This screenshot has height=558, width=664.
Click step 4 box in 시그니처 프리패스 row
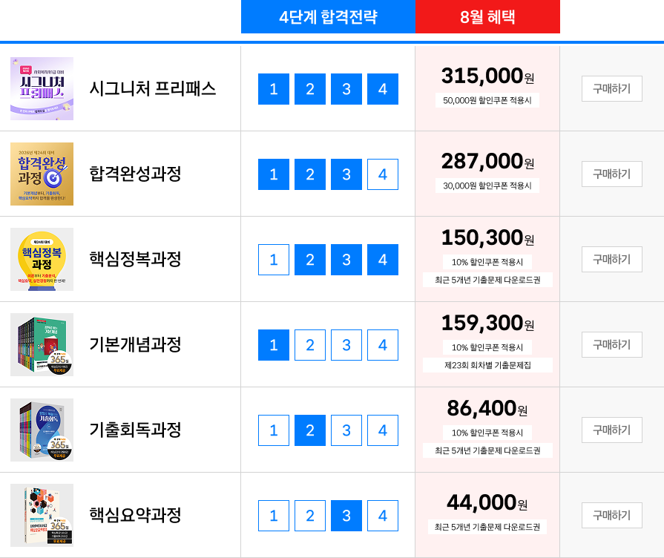(383, 89)
